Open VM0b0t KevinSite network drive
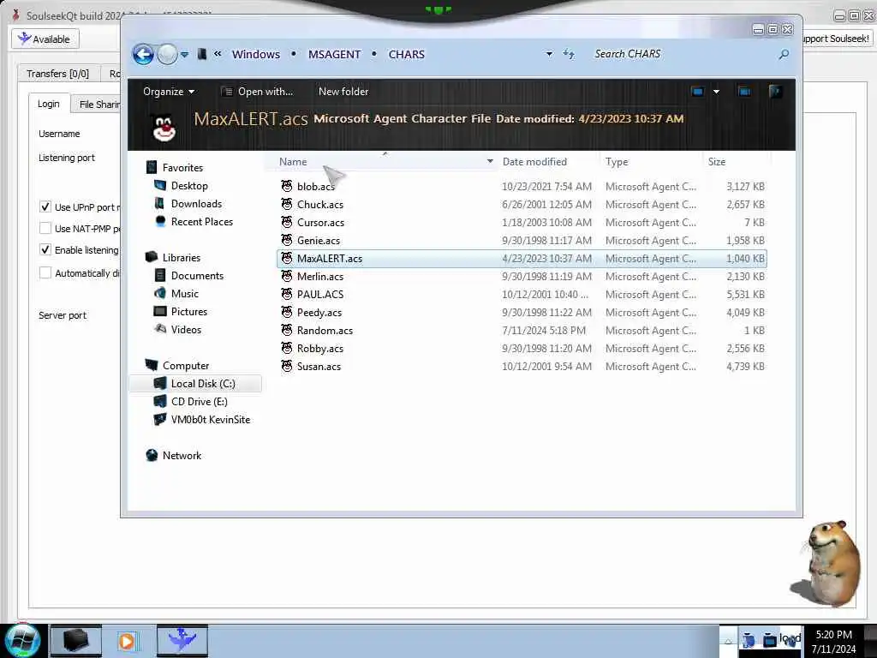877x658 pixels. pyautogui.click(x=211, y=419)
